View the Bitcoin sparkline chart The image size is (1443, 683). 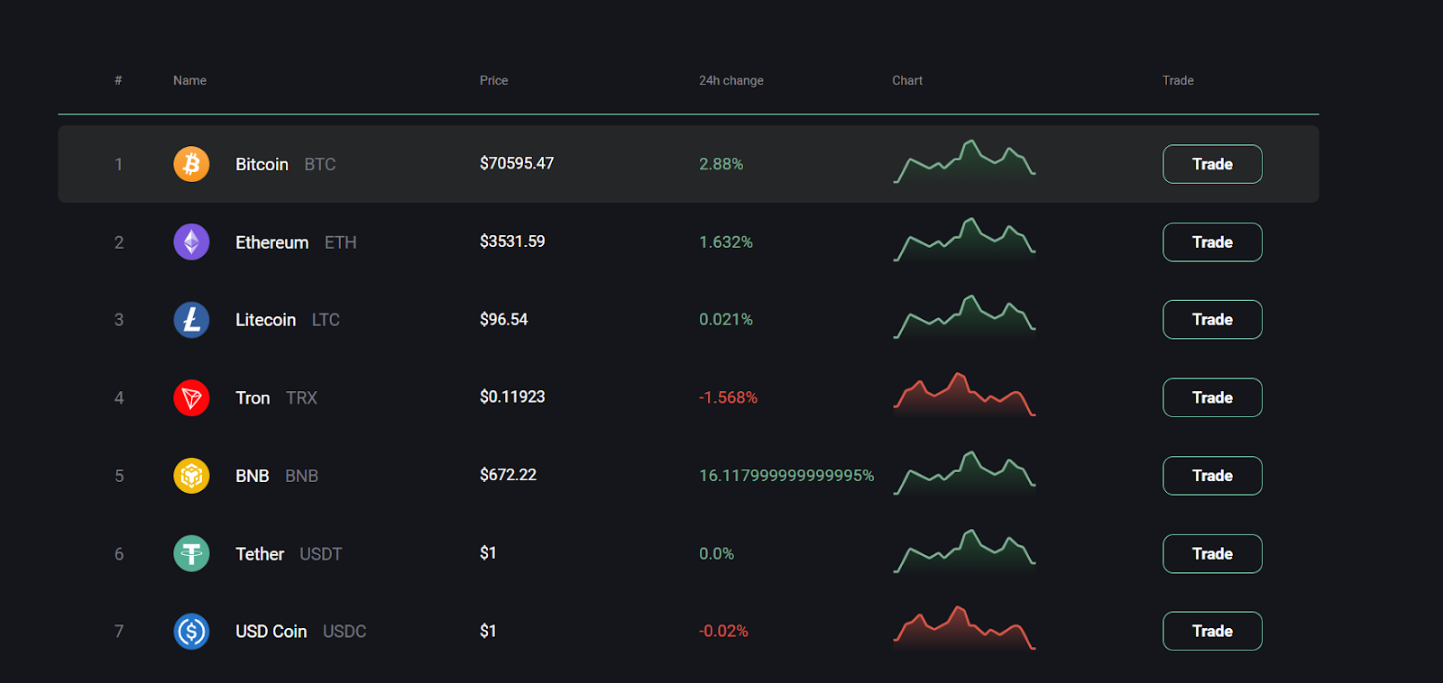point(964,162)
